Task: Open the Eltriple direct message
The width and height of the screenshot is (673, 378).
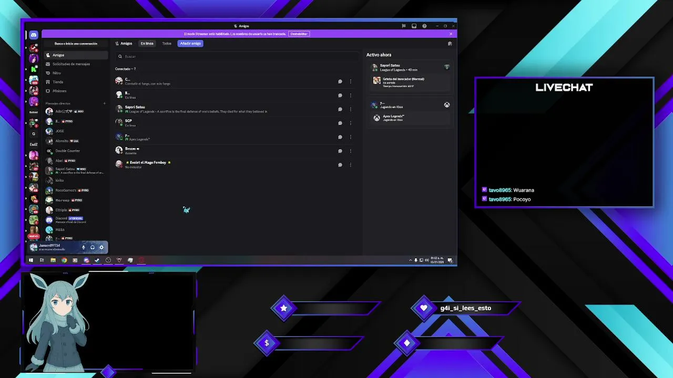Action: point(76,210)
